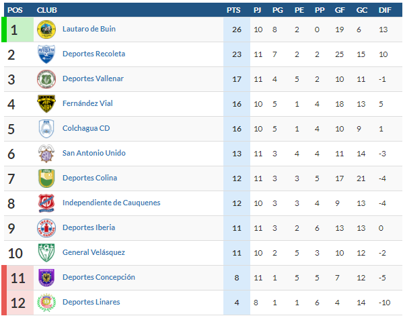Click the Deportes Linares crest

click(46, 303)
